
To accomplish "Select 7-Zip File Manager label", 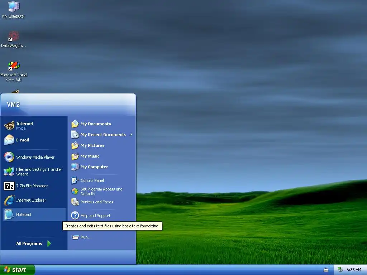I will click(x=32, y=186).
